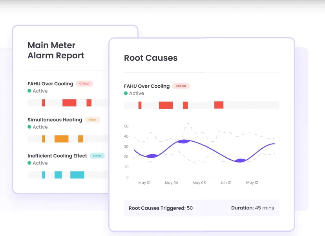This screenshot has height=236, width=325.
Task: Click the Duration: 45 mins summary text
Action: [252, 208]
